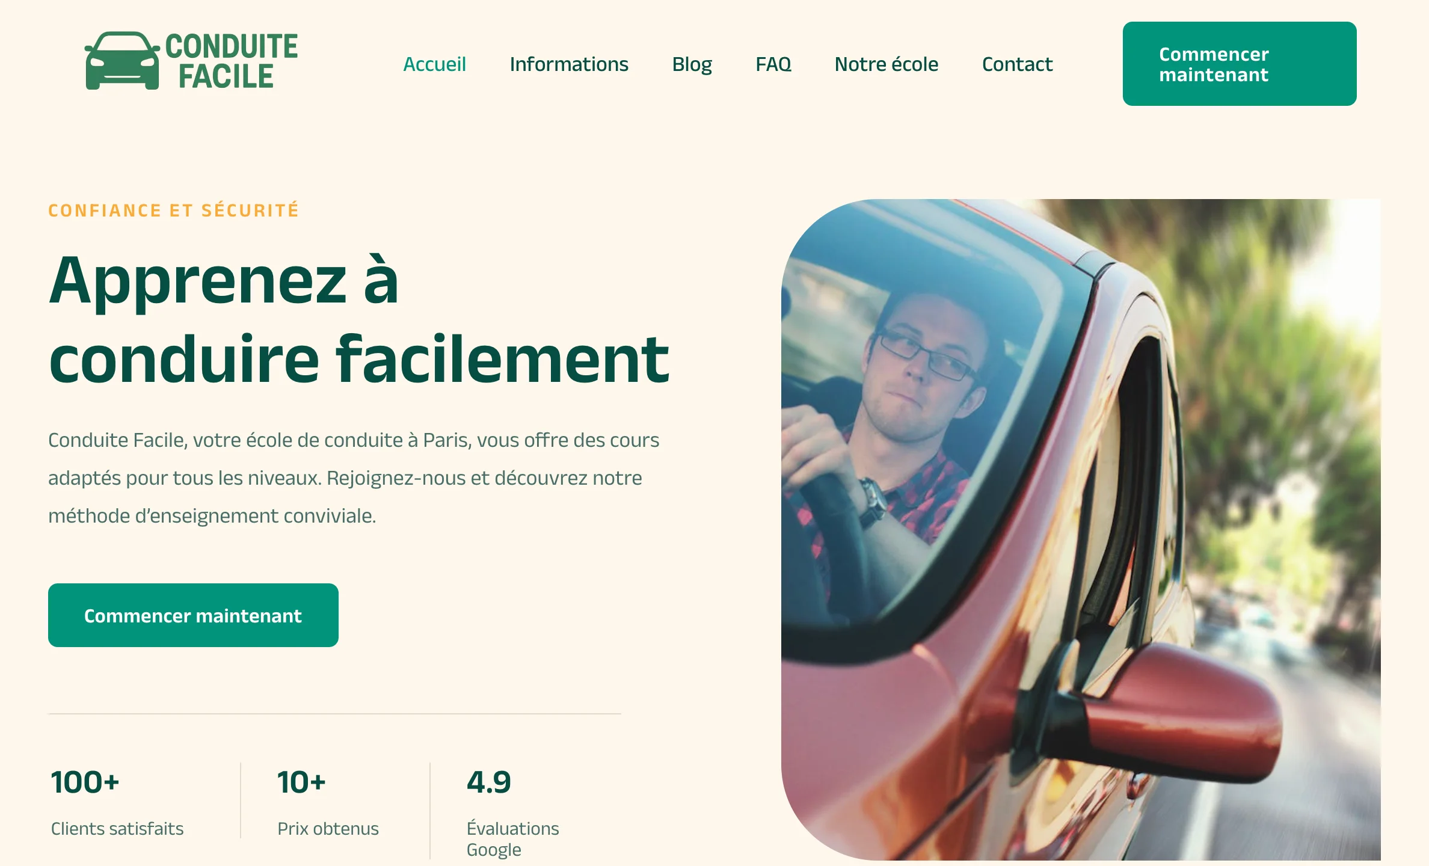Select FAQ in the navigation bar
Viewport: 1429px width, 866px height.
[773, 64]
